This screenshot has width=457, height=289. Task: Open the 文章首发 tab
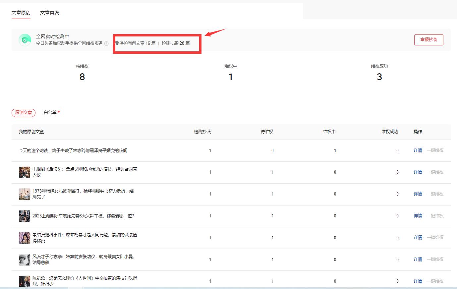(50, 13)
